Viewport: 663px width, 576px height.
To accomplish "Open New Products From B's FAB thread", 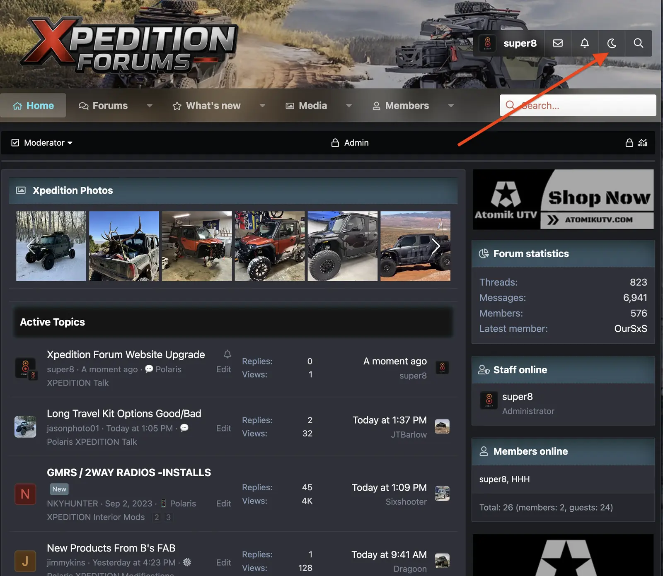I will pos(111,548).
